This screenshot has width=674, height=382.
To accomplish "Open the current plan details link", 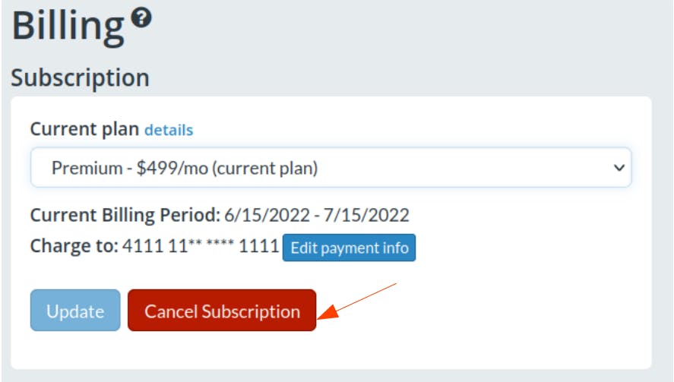I will (169, 130).
